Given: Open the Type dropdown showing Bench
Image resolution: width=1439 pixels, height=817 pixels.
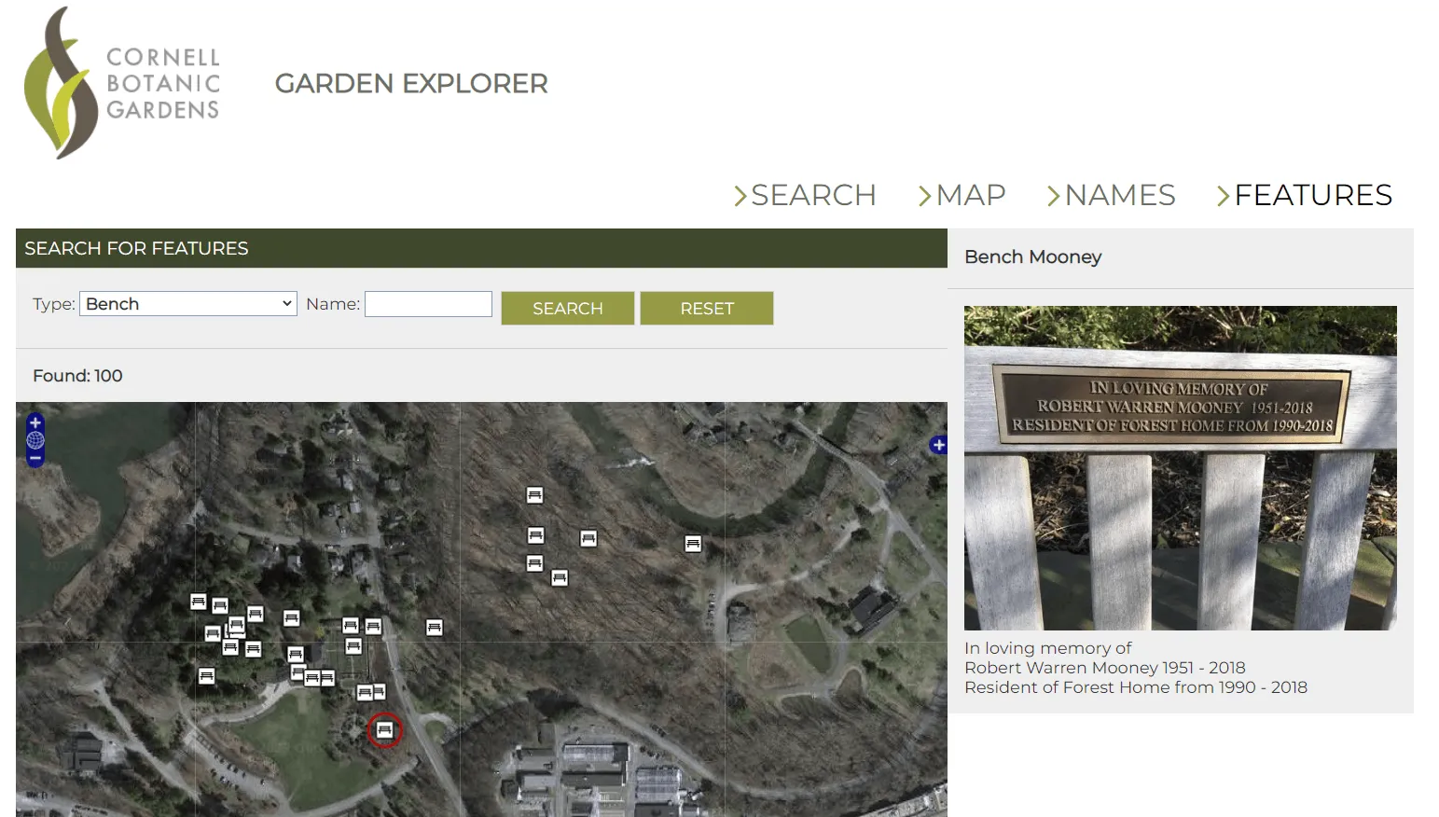Looking at the screenshot, I should pos(188,304).
